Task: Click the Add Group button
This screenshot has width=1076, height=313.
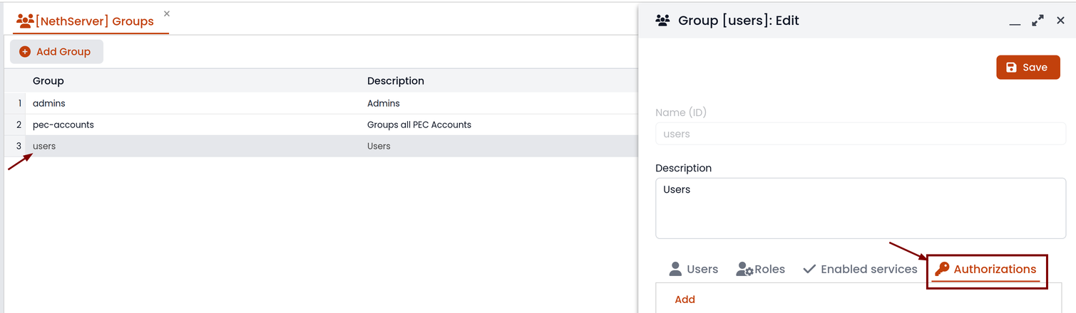Action: pyautogui.click(x=56, y=51)
